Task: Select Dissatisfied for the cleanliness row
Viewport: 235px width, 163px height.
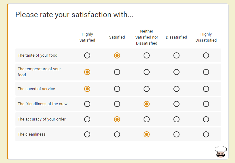Action: pos(176,134)
